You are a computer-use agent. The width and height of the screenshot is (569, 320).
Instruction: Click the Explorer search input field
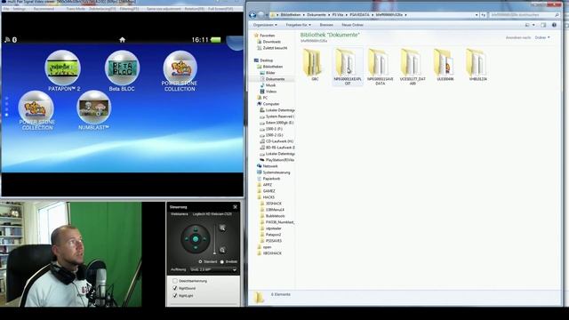click(525, 15)
